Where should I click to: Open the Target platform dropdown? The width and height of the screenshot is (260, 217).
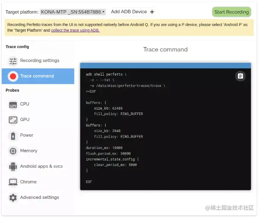[x=73, y=12]
